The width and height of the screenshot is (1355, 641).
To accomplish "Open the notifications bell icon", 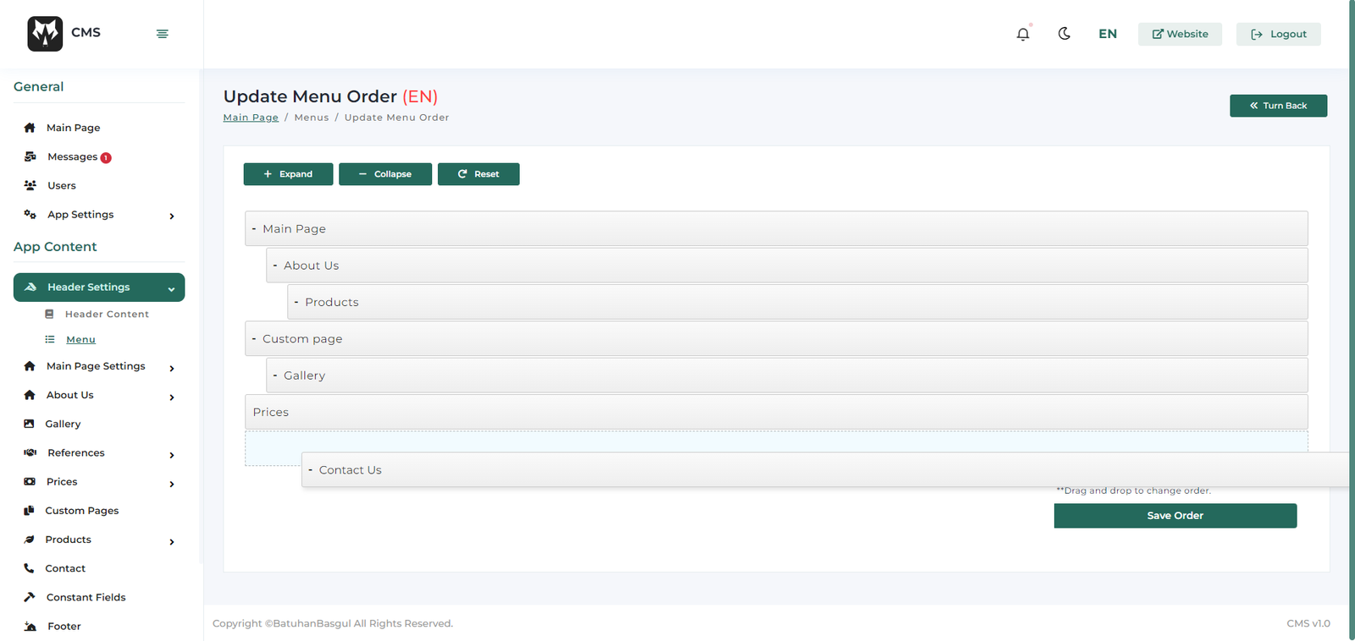I will click(x=1023, y=34).
